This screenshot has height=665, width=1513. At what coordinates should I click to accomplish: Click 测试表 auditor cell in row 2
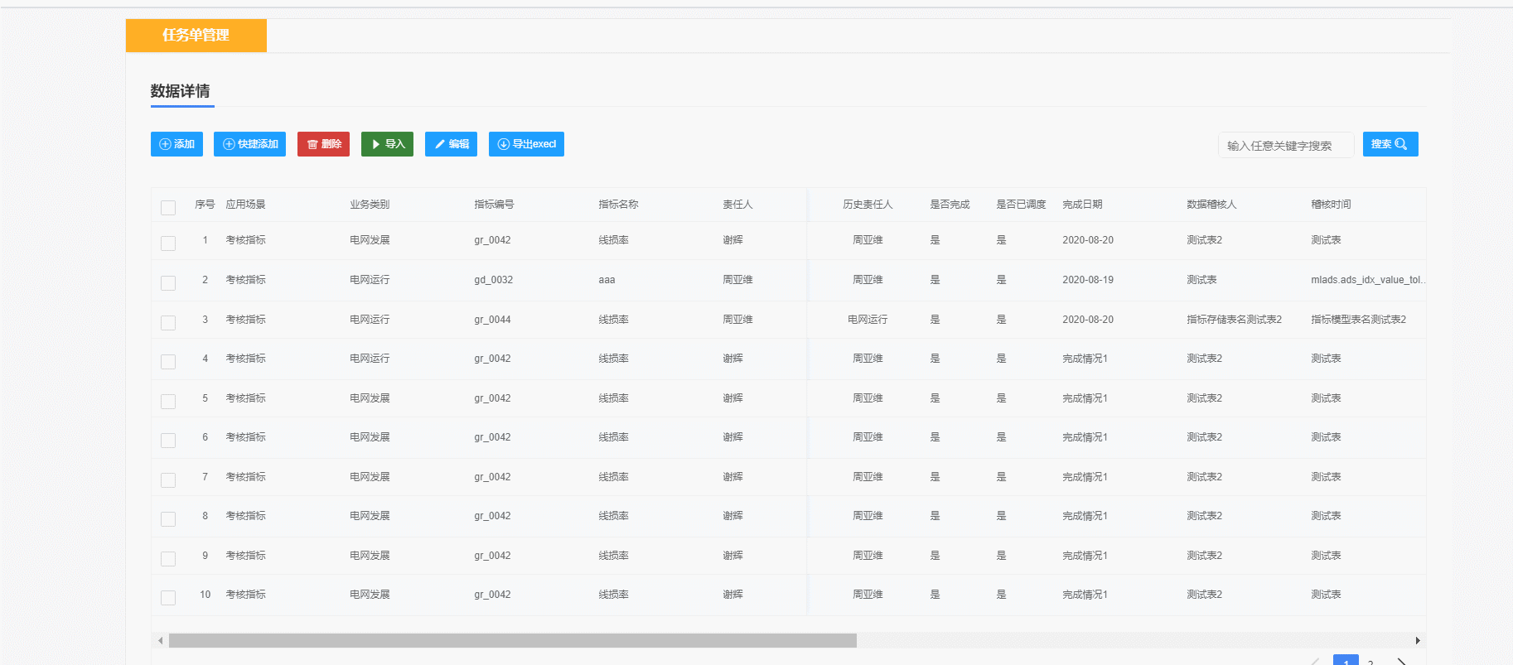tap(1201, 280)
